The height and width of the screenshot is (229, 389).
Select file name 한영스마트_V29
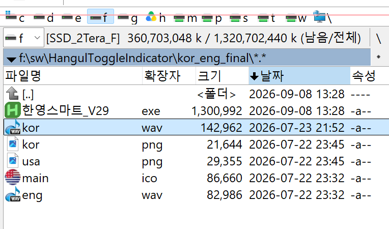click(66, 110)
